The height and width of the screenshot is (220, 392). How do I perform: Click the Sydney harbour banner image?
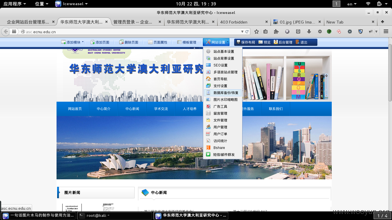[x=194, y=148]
